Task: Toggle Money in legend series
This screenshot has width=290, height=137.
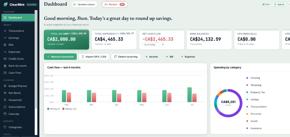Action: (54, 109)
